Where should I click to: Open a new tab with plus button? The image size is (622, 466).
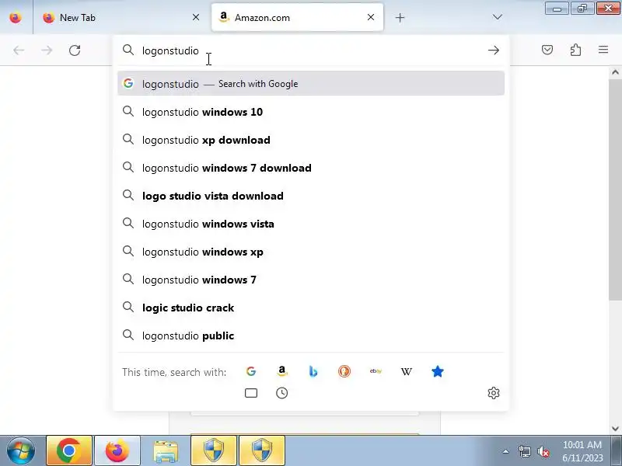tap(400, 17)
